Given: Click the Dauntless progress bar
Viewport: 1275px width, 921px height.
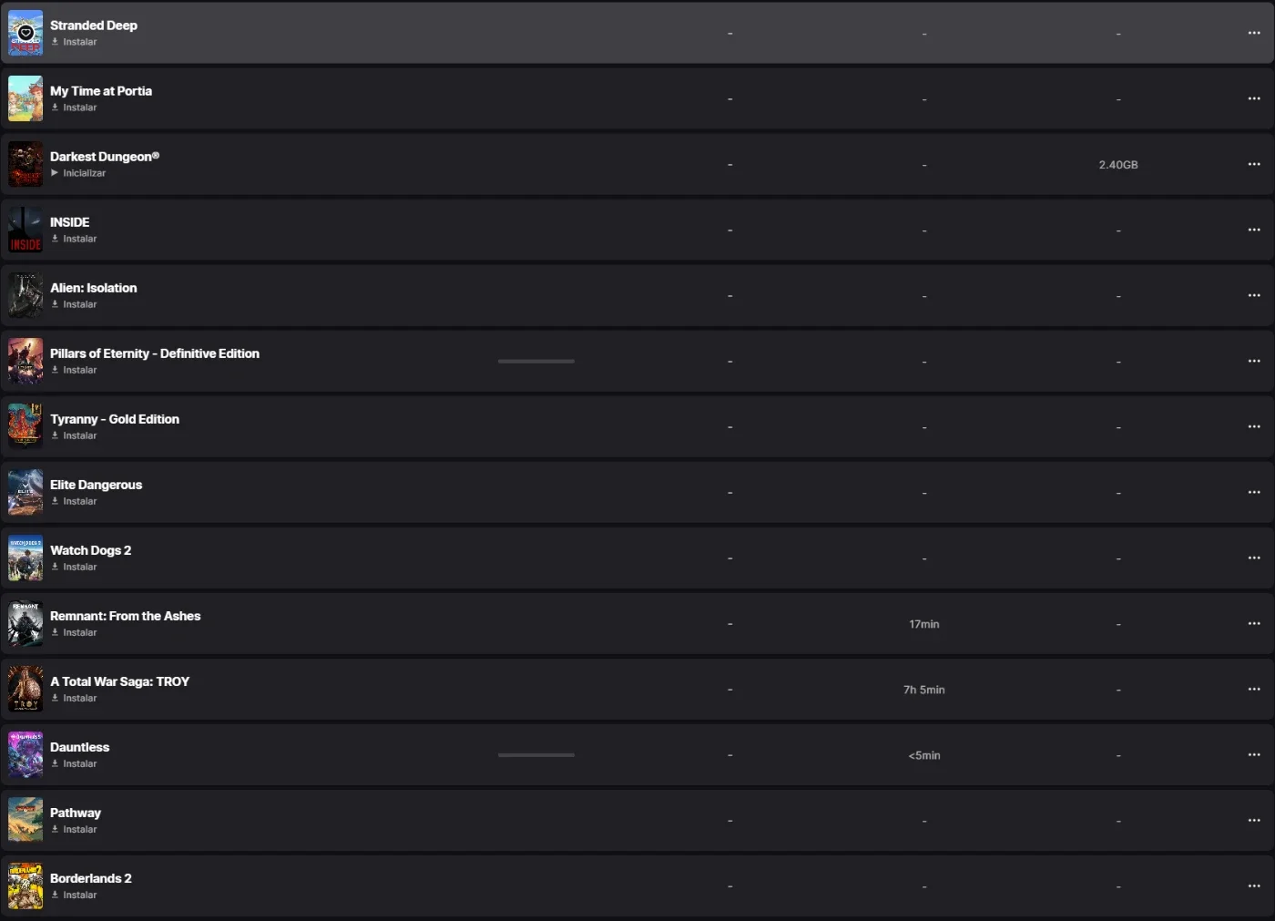Looking at the screenshot, I should [x=536, y=755].
